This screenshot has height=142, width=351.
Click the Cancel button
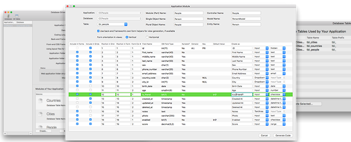point(265,136)
